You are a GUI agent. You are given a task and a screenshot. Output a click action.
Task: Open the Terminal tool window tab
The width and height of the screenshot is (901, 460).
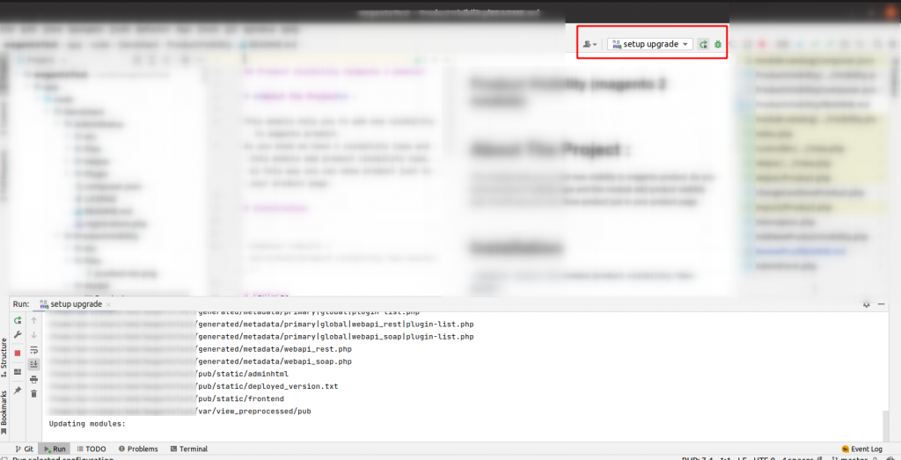click(189, 449)
